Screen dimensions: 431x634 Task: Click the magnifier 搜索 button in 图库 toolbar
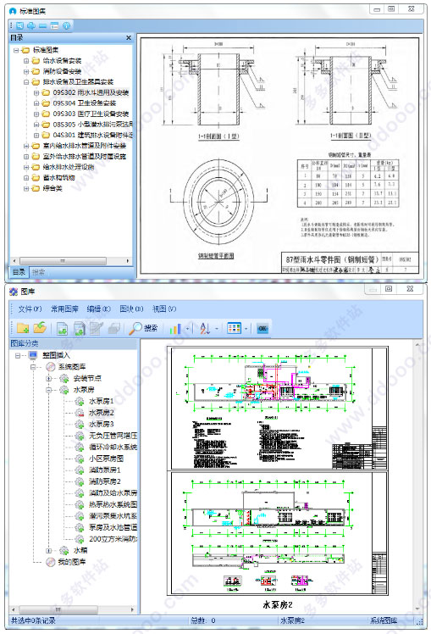(143, 328)
